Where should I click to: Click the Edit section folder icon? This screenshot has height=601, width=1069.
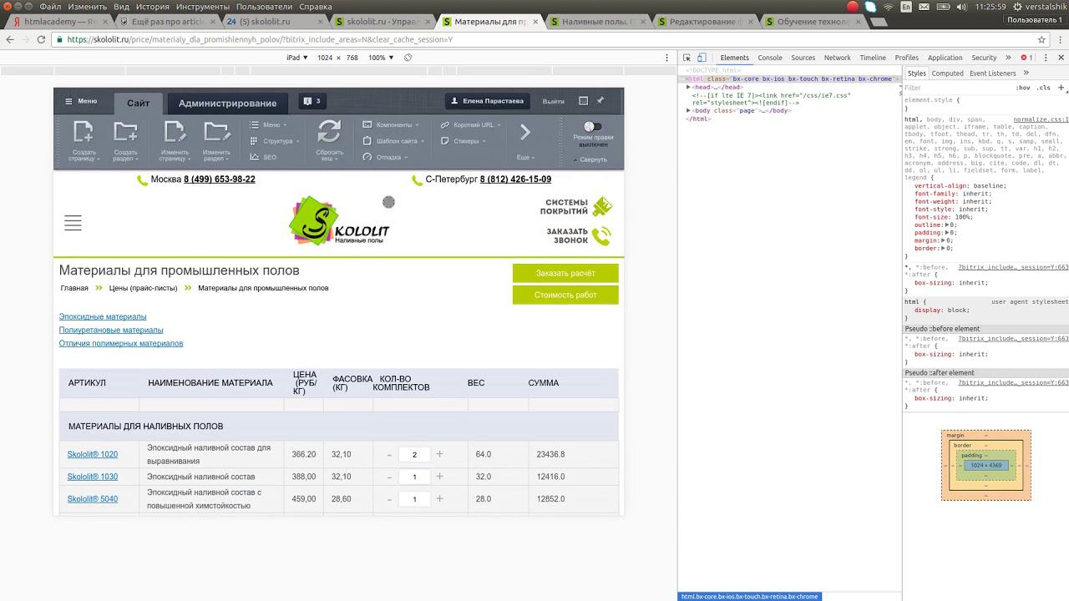click(216, 131)
